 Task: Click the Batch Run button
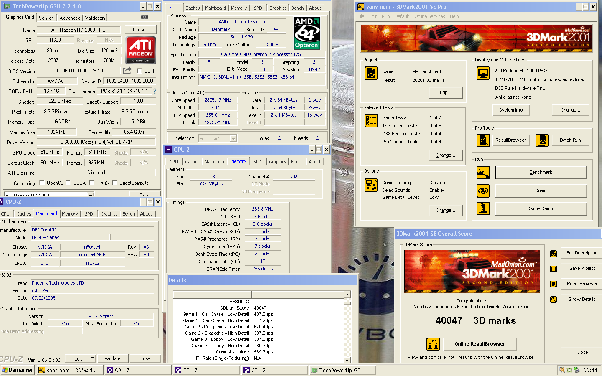point(570,140)
